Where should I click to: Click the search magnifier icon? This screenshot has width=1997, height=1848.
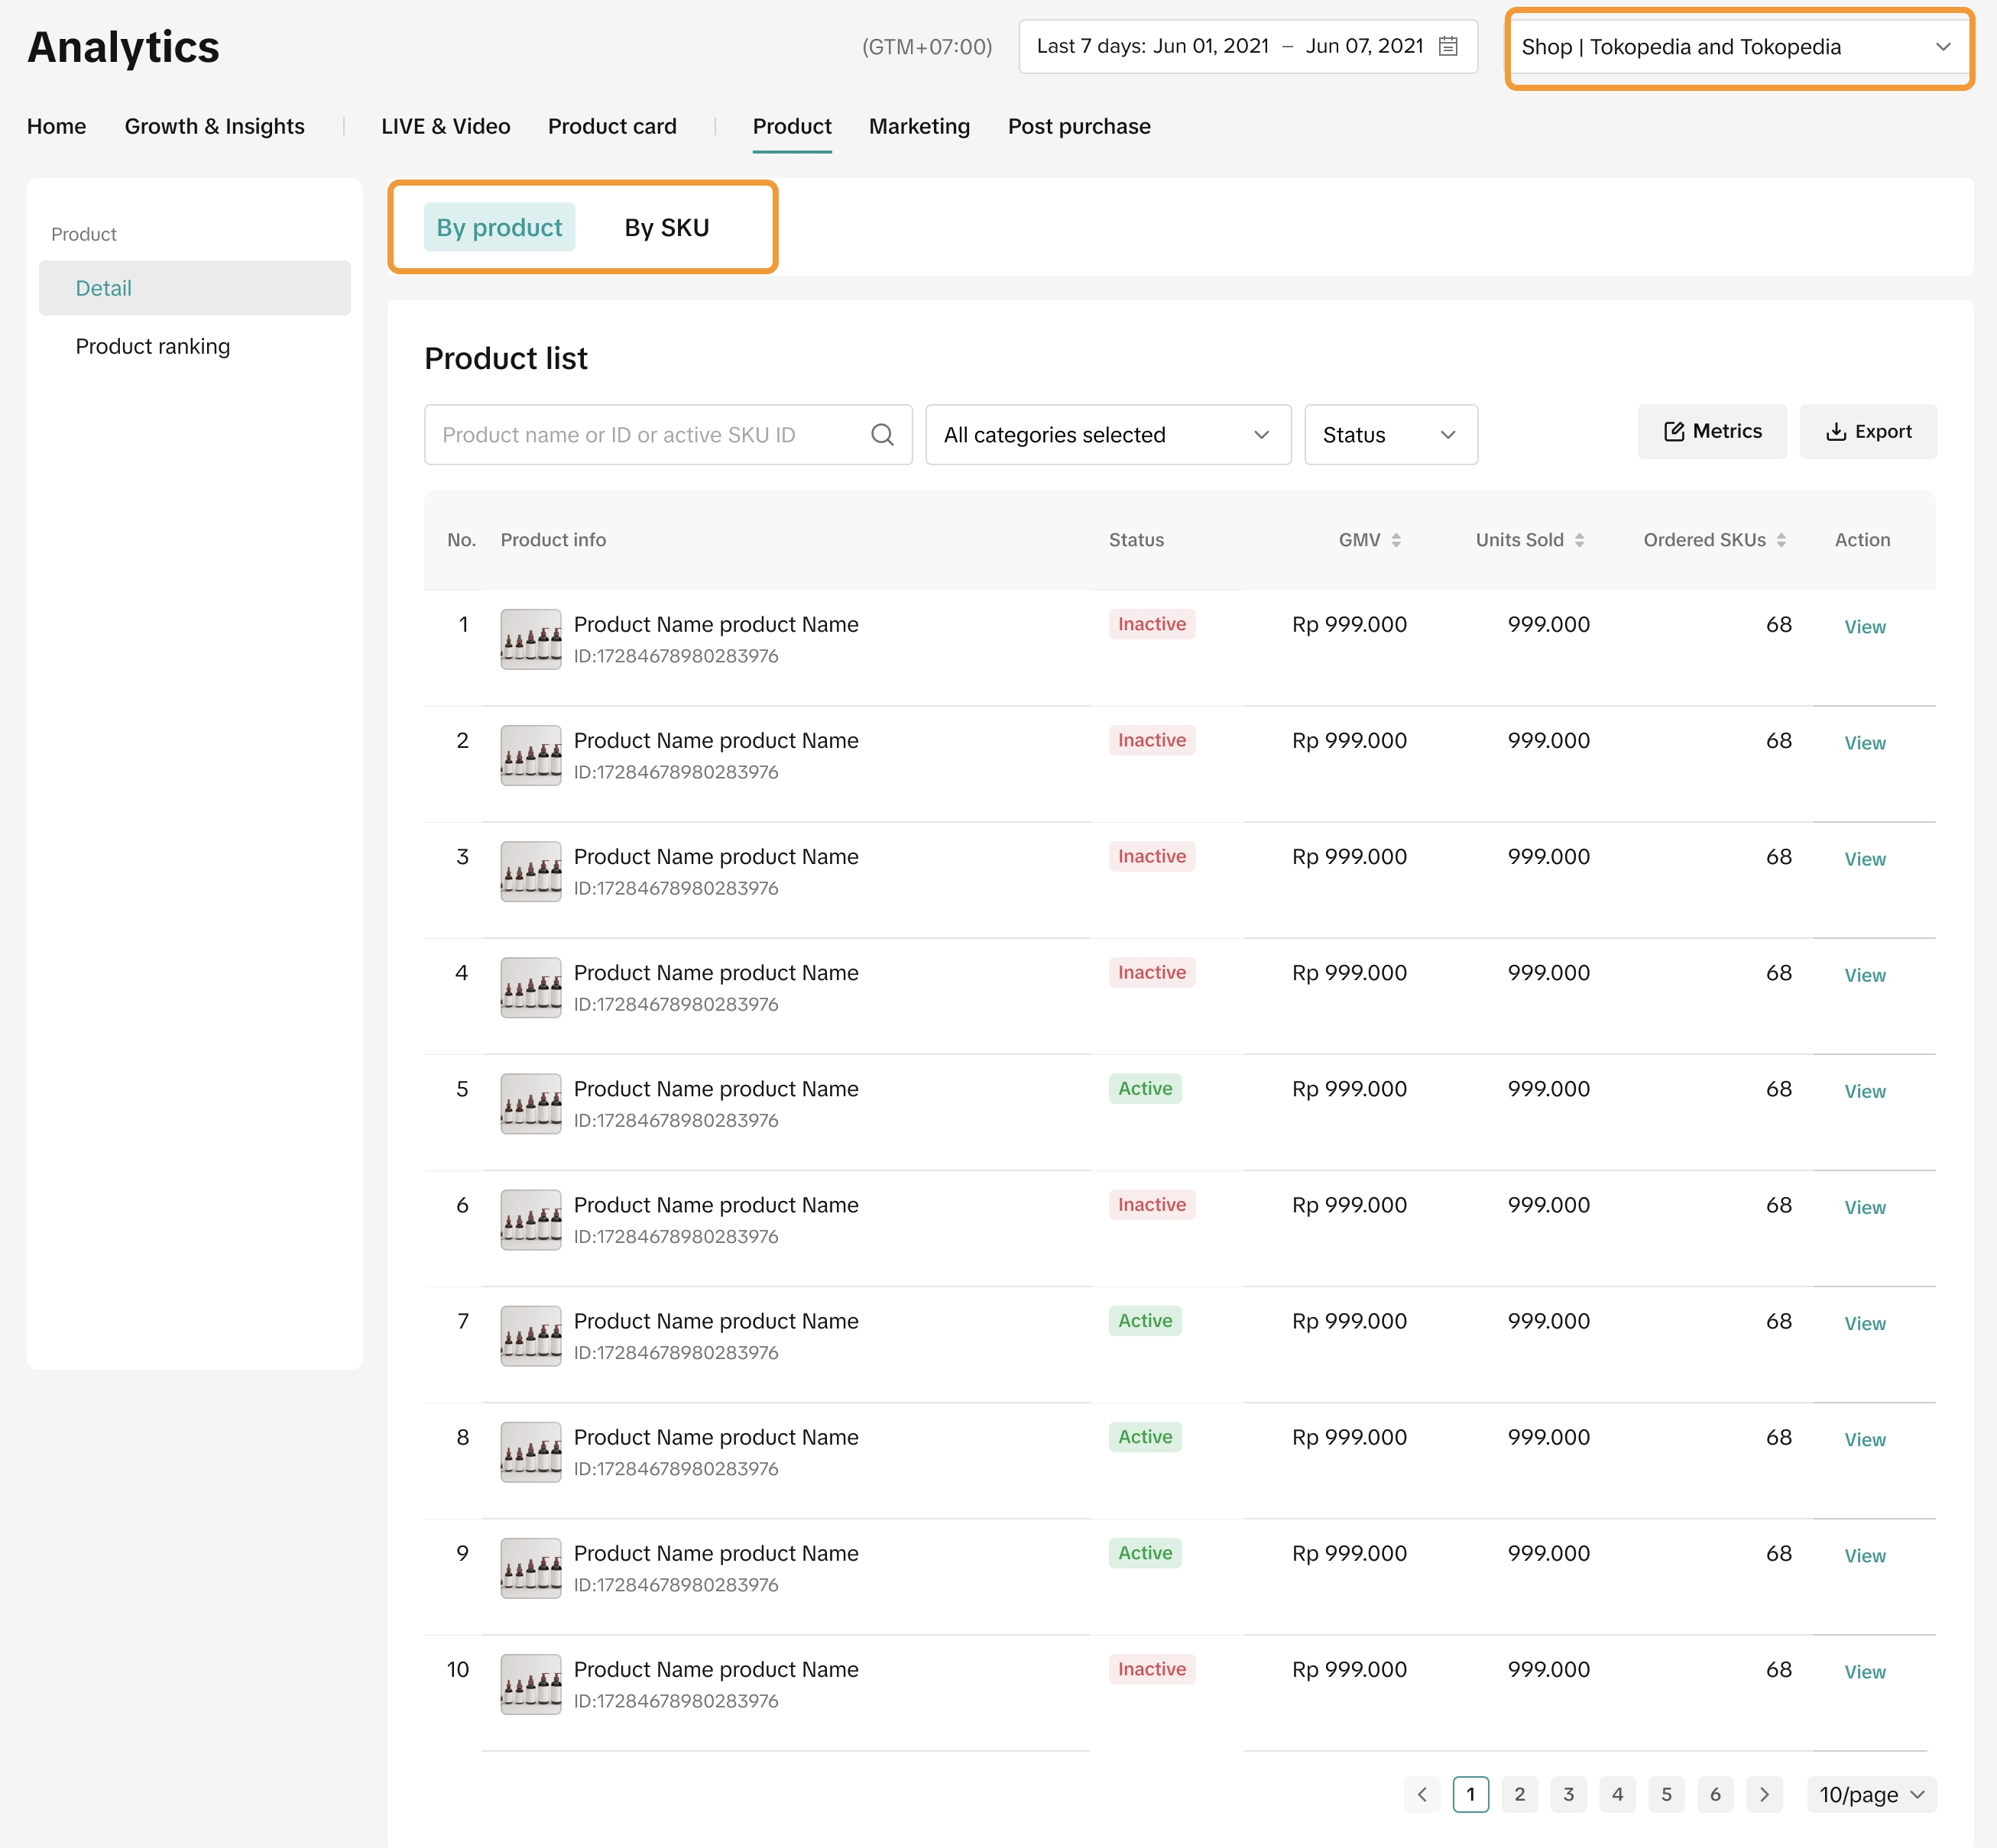coord(881,435)
